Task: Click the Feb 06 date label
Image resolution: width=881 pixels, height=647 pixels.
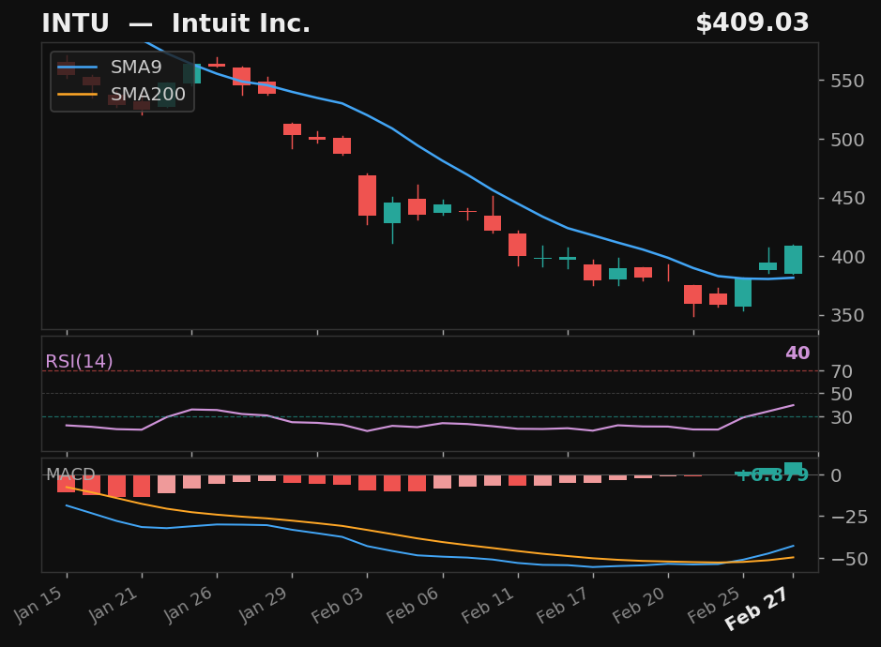Action: pyautogui.click(x=413, y=604)
